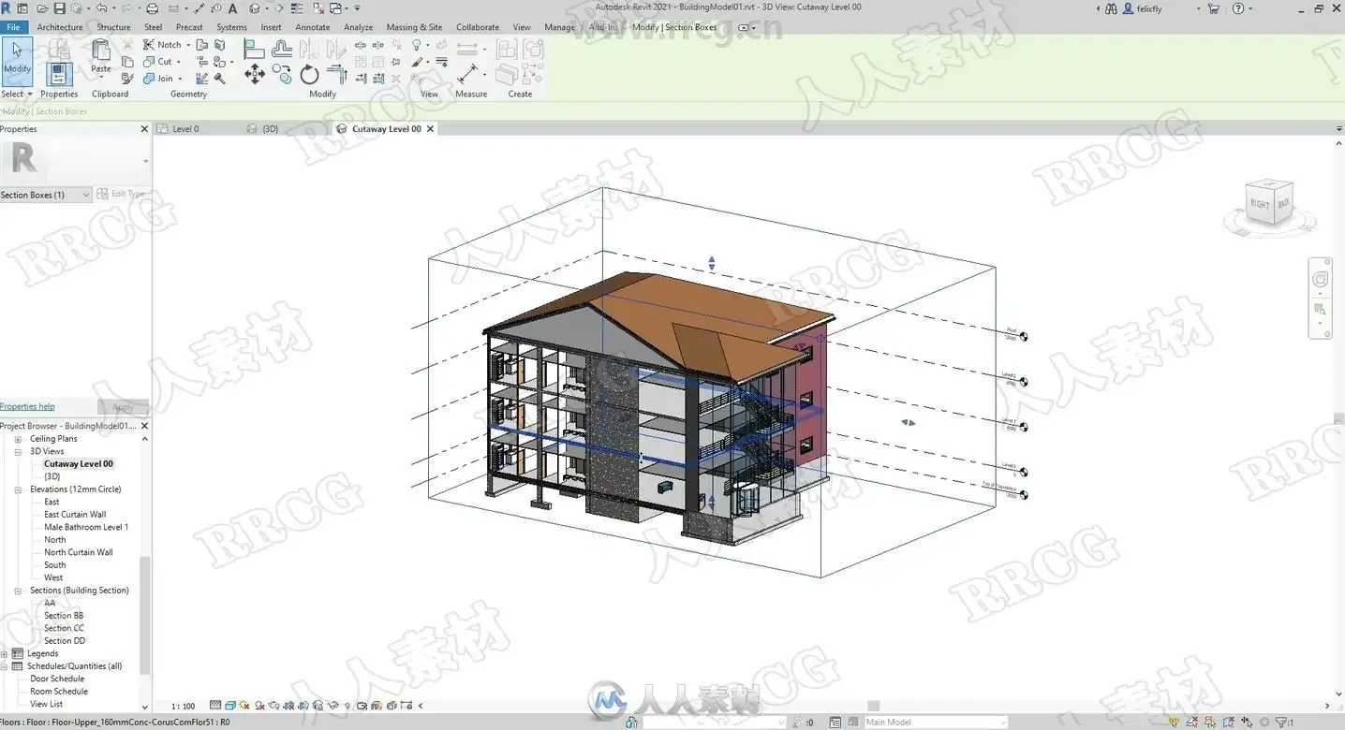Switch to the Annotate ribbon tab
Screen dimensions: 1345x730
coord(313,27)
